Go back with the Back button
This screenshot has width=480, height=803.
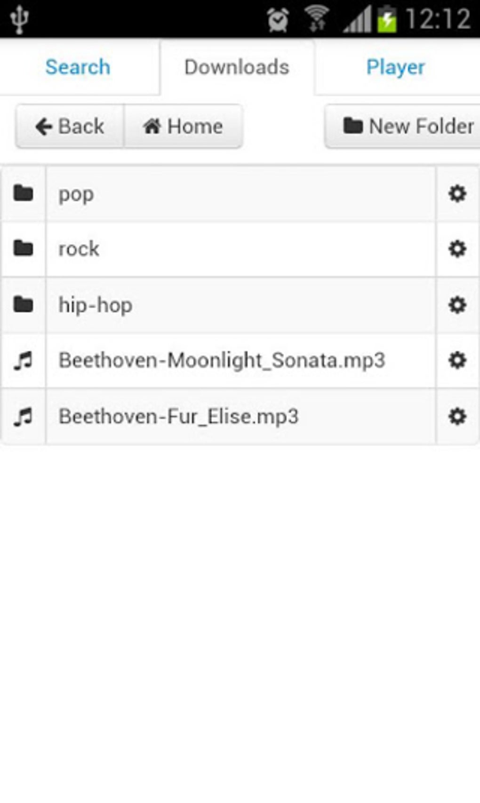(x=70, y=126)
